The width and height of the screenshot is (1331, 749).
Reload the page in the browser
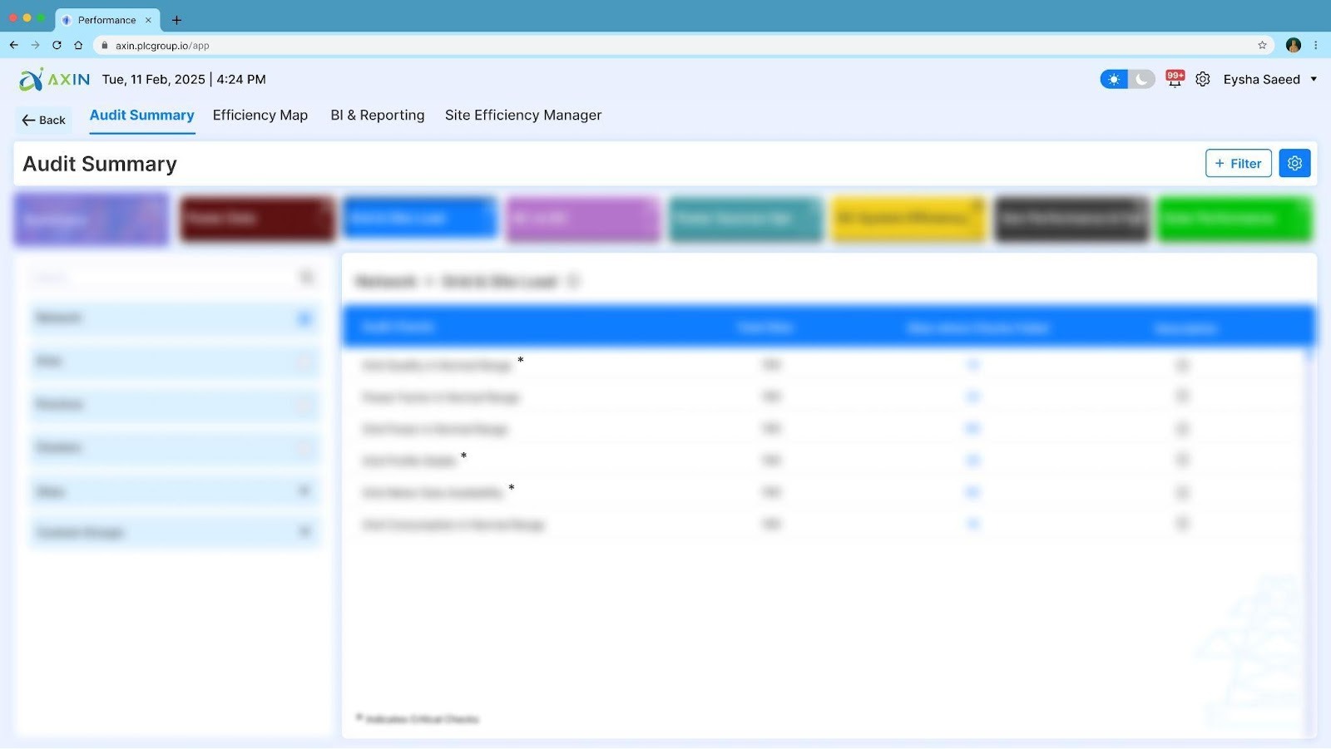57,46
